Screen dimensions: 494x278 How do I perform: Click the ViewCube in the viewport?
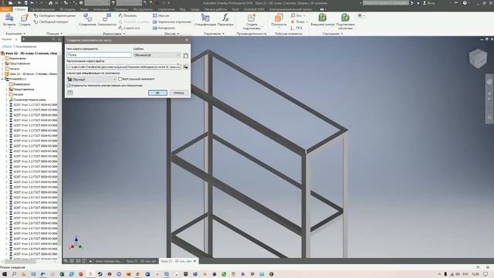[x=478, y=59]
